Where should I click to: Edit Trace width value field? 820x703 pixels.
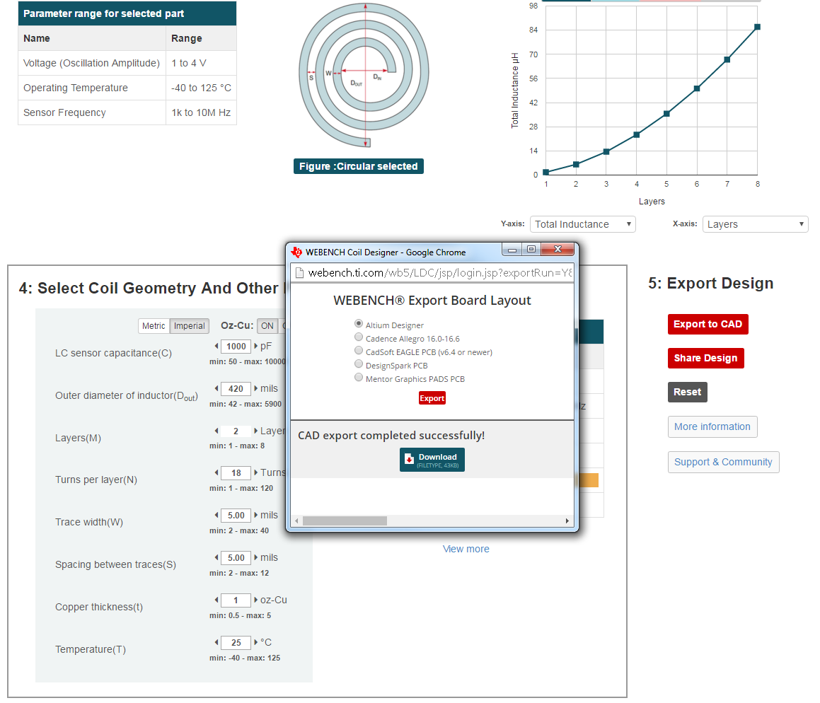pos(236,515)
